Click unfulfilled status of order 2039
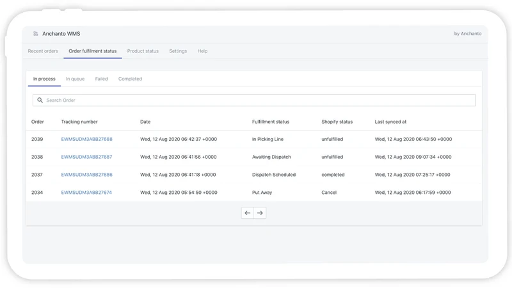This screenshot has width=512, height=288. coord(332,139)
